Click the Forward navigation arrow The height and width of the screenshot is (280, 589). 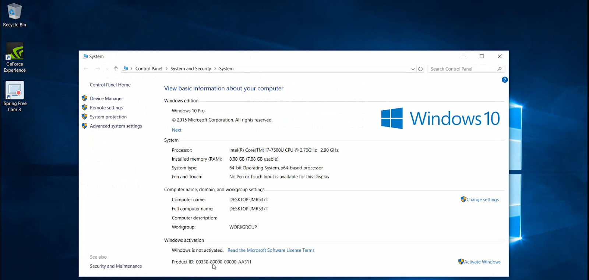(x=98, y=69)
